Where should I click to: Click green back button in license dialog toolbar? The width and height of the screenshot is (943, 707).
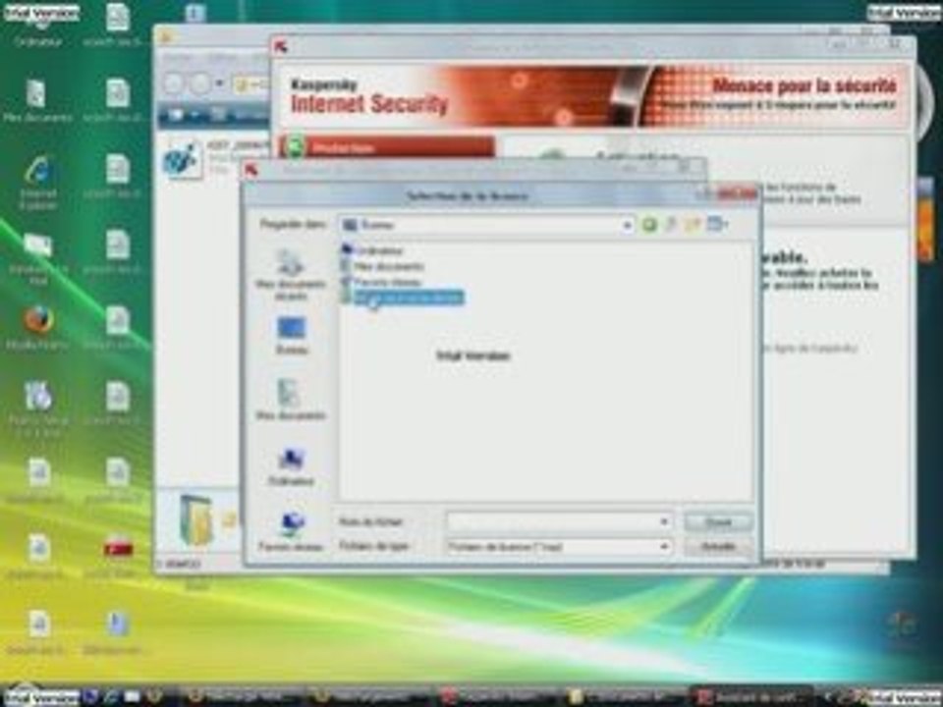click(x=649, y=224)
